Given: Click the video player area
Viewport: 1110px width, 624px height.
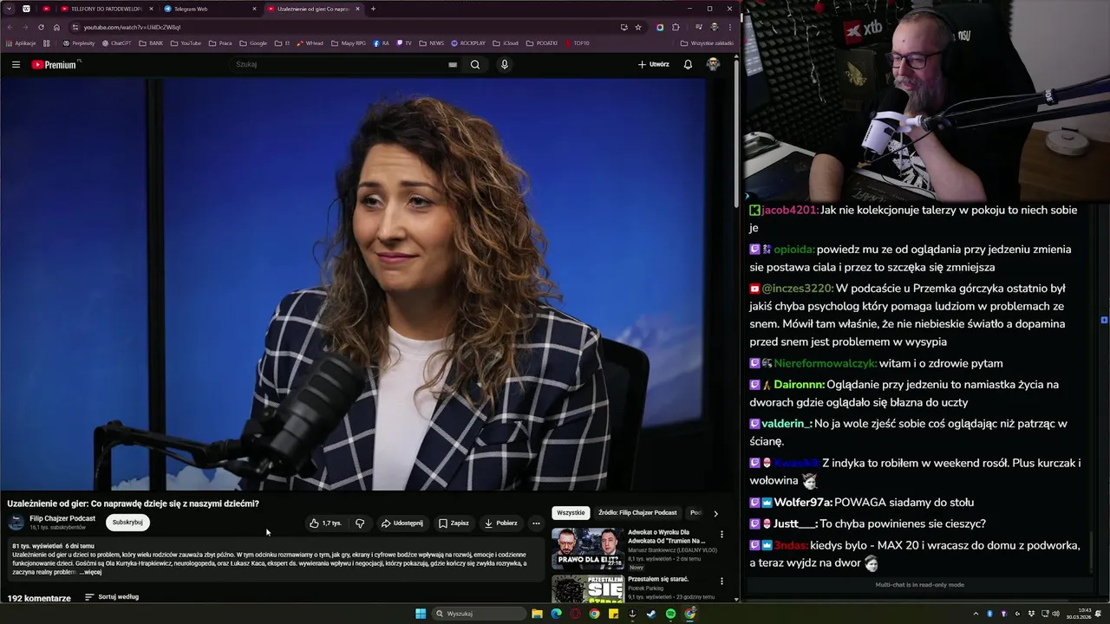Looking at the screenshot, I should tap(367, 284).
